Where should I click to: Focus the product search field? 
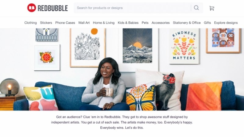[x=132, y=8]
